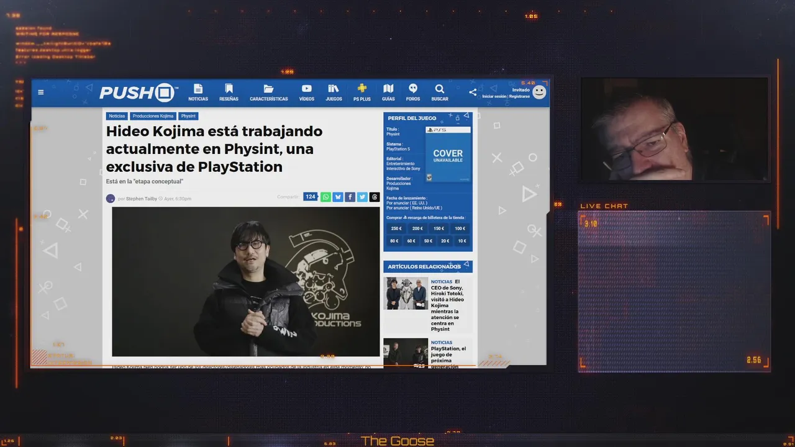Screen dimensions: 795x447
Task: Select the 80 € wallet top-up
Action: point(394,241)
